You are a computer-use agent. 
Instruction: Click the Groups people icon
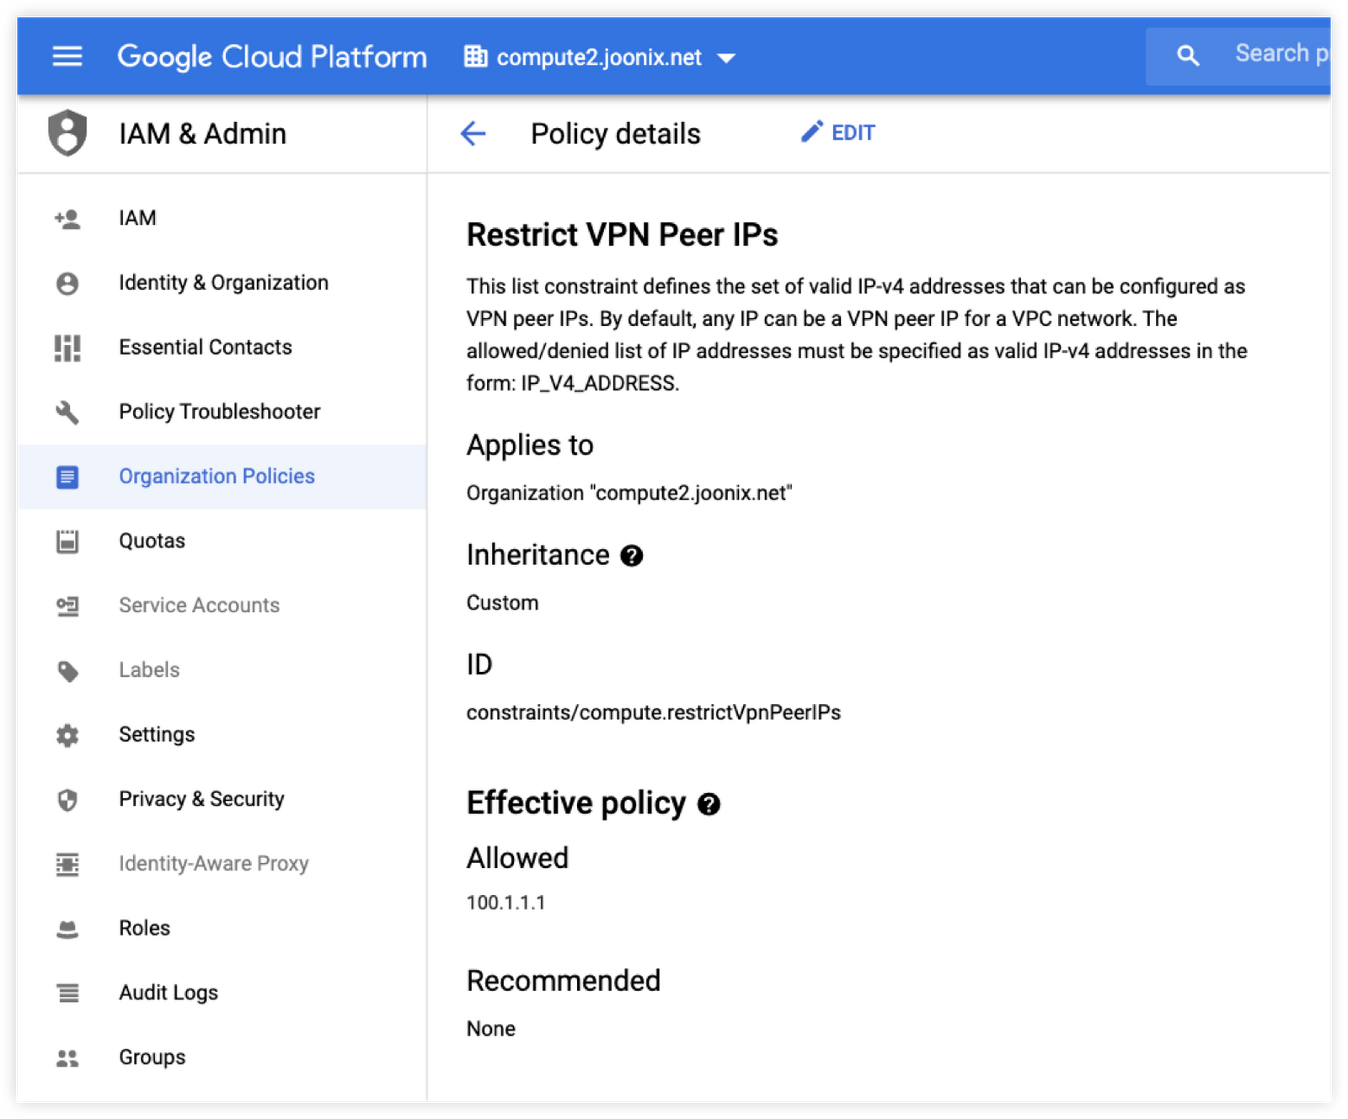click(x=67, y=1058)
